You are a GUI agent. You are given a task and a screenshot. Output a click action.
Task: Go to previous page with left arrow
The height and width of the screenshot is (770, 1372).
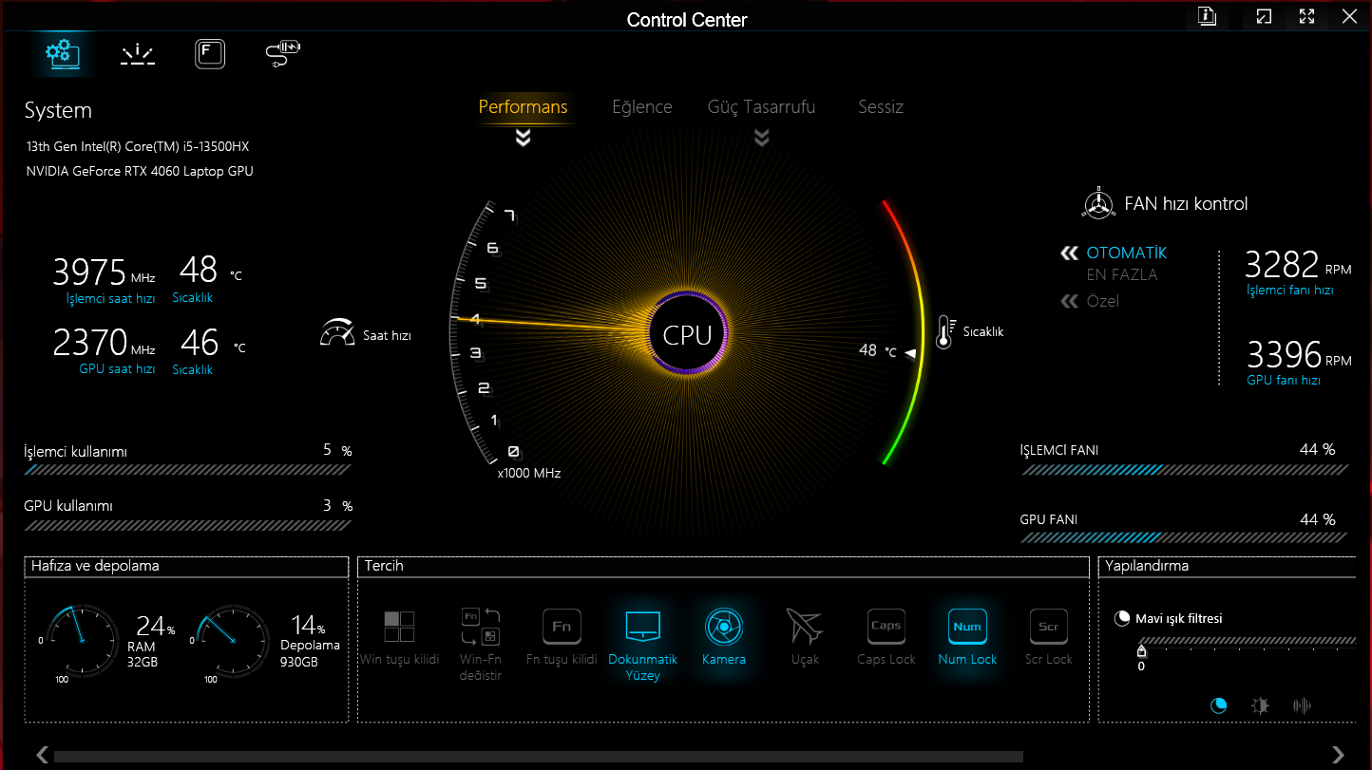[42, 755]
